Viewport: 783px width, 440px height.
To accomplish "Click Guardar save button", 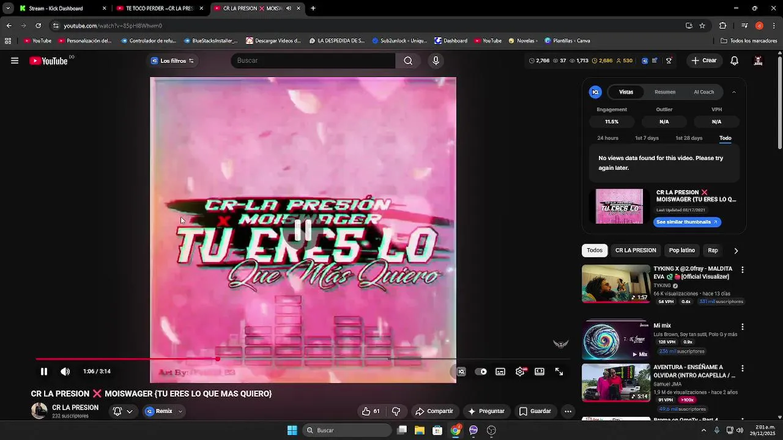I will [x=535, y=411].
